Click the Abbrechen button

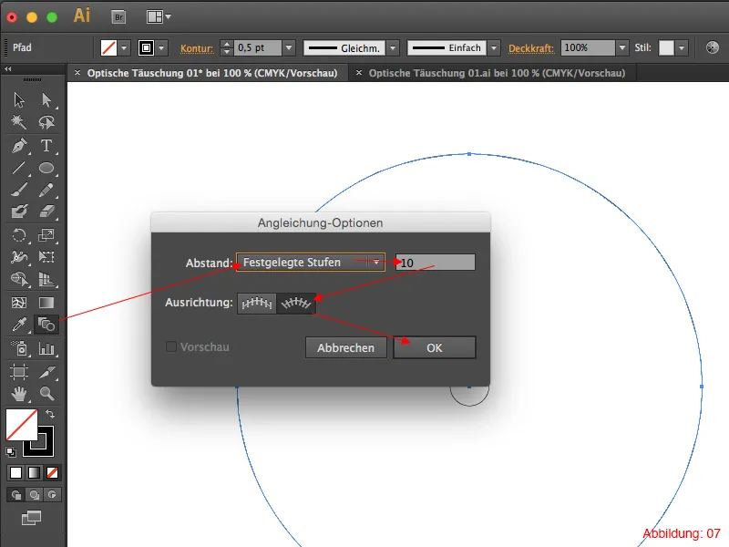(x=345, y=348)
